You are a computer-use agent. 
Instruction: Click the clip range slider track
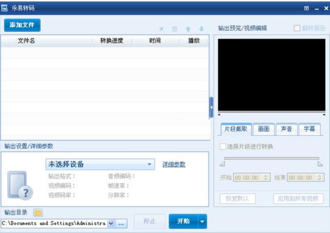coord(271,158)
